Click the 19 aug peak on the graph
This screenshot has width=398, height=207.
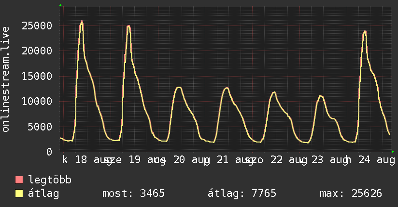tap(128, 26)
